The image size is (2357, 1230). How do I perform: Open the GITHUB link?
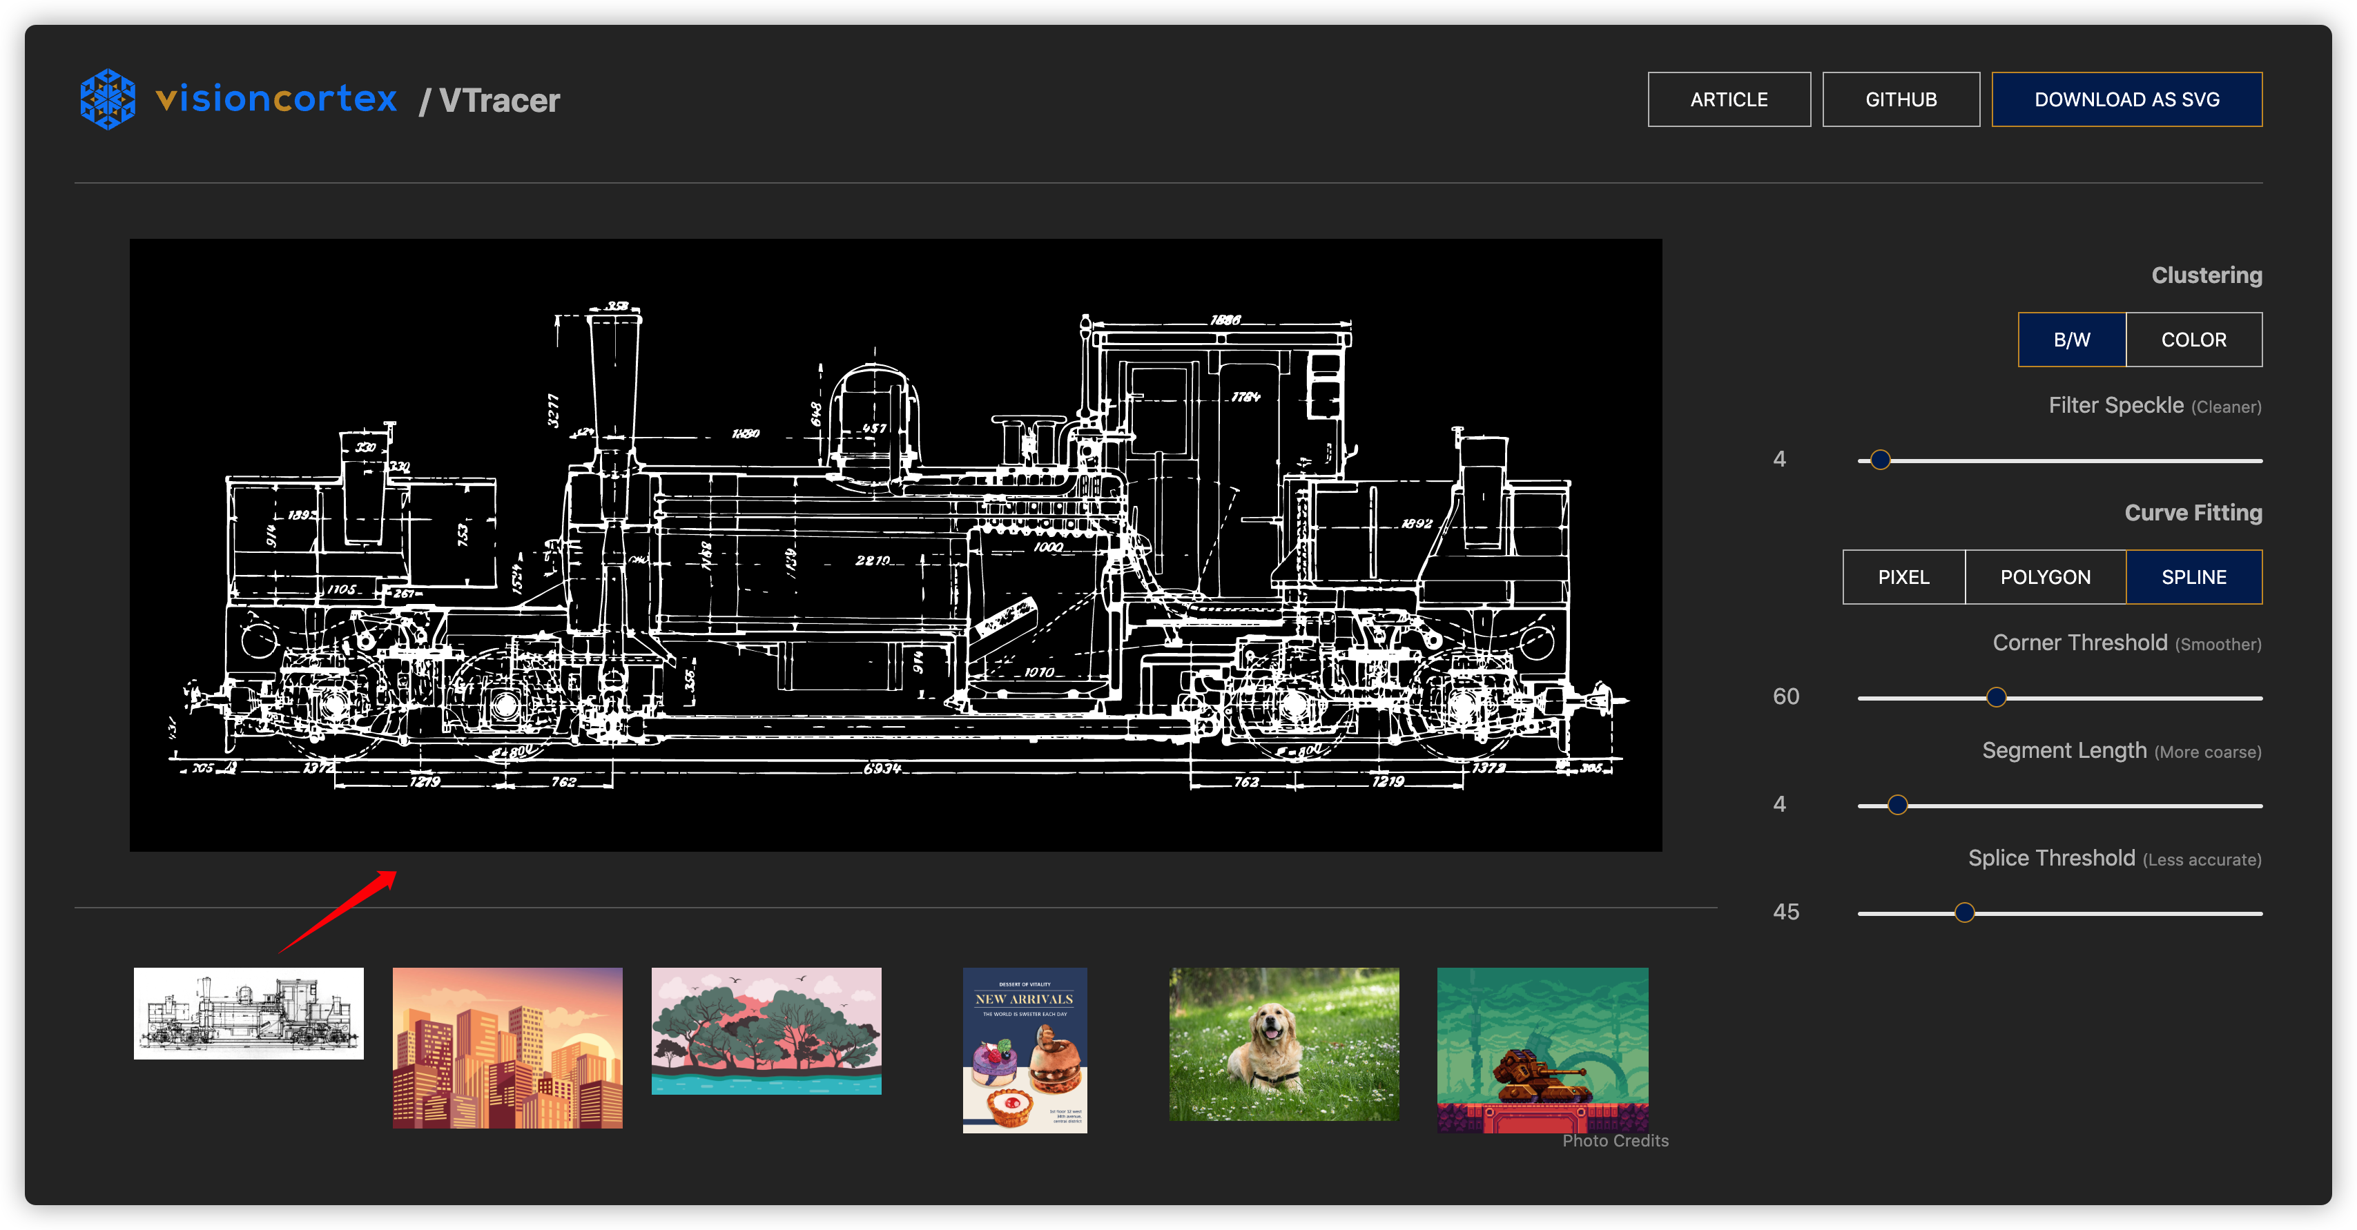tap(1901, 99)
